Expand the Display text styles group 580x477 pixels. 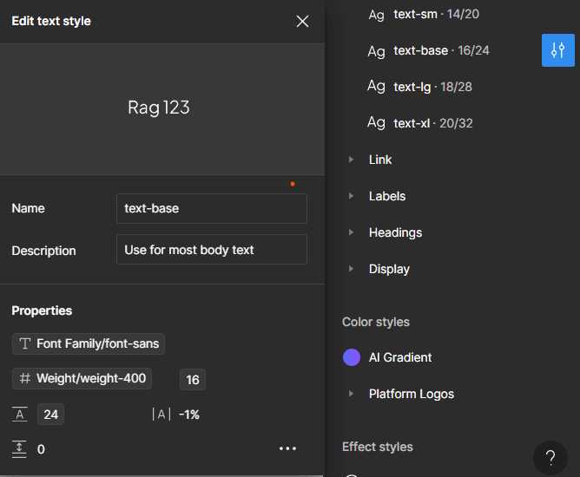pyautogui.click(x=351, y=269)
